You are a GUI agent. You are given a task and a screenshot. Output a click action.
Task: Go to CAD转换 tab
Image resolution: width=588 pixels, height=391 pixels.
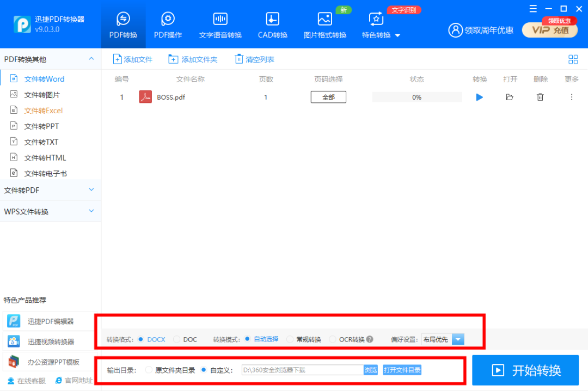273,25
